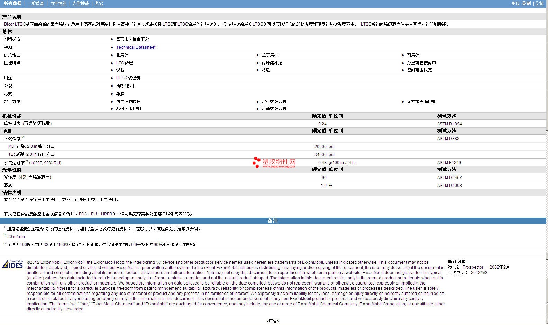Click the ASTM D882 test method
The image size is (548, 325).
click(448, 139)
